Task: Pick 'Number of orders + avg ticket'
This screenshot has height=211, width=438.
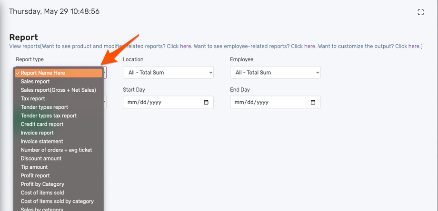Action: tap(56, 150)
